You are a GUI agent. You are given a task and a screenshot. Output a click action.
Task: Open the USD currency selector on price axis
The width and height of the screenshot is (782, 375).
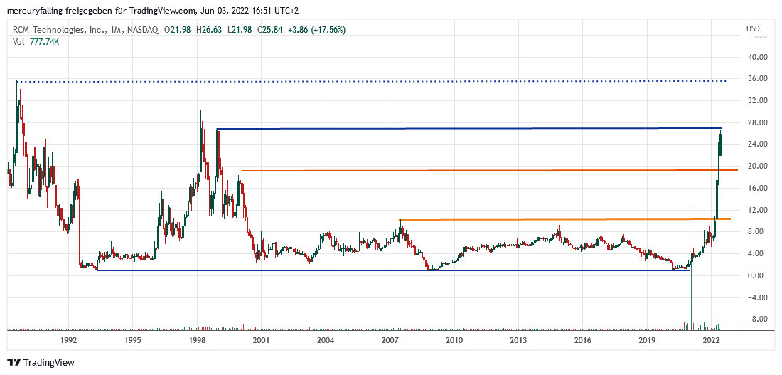pyautogui.click(x=754, y=28)
